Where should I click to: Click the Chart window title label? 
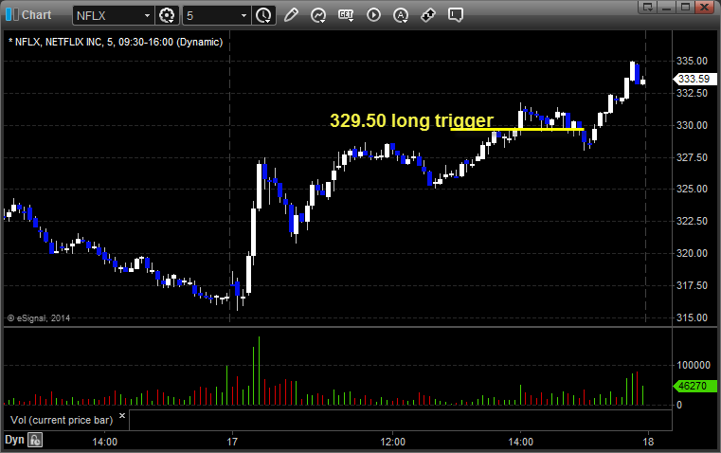[36, 15]
